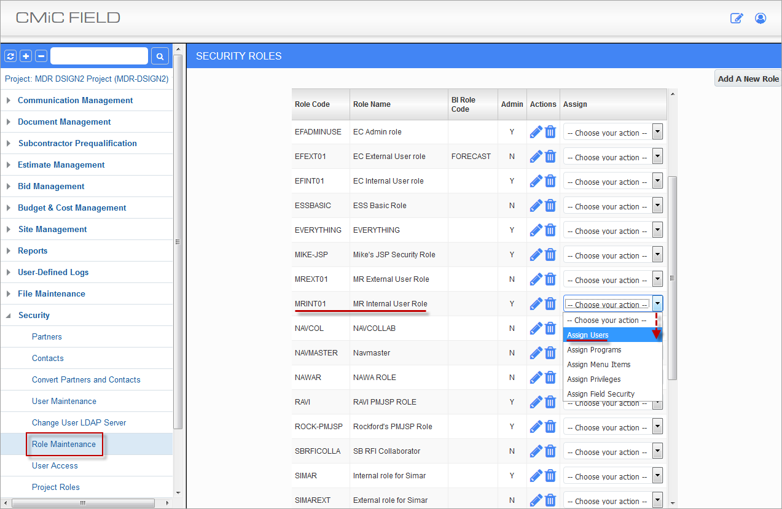782x509 pixels.
Task: Open Partners under Security
Action: click(x=47, y=336)
